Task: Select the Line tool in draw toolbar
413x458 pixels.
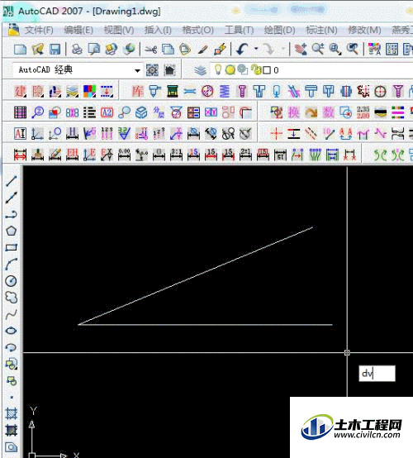Action: coord(12,181)
